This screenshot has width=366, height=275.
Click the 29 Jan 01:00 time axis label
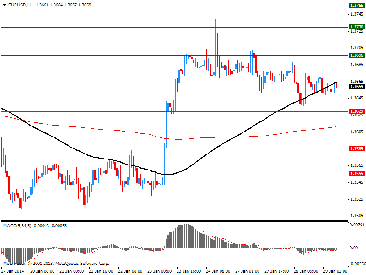pyautogui.click(x=335, y=271)
